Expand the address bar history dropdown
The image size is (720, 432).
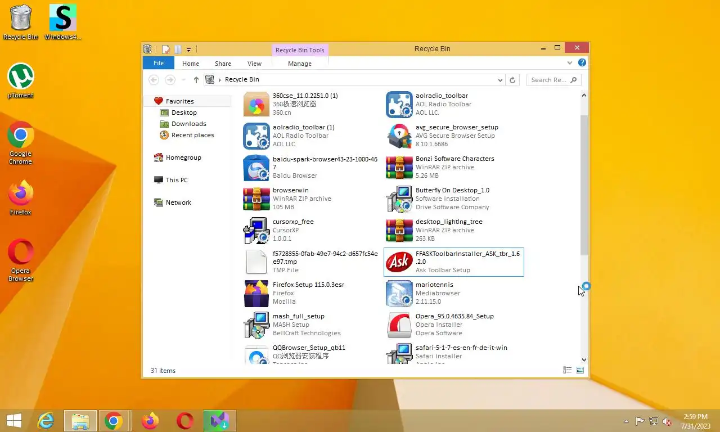500,80
